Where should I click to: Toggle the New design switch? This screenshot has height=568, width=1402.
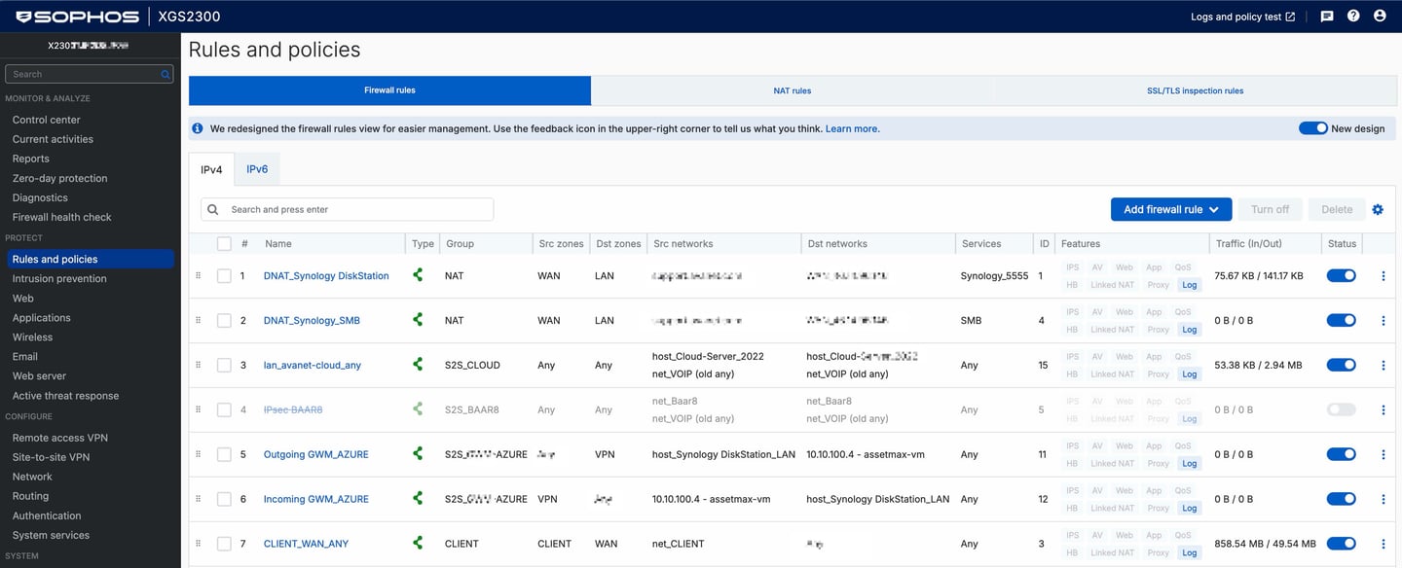click(x=1313, y=128)
